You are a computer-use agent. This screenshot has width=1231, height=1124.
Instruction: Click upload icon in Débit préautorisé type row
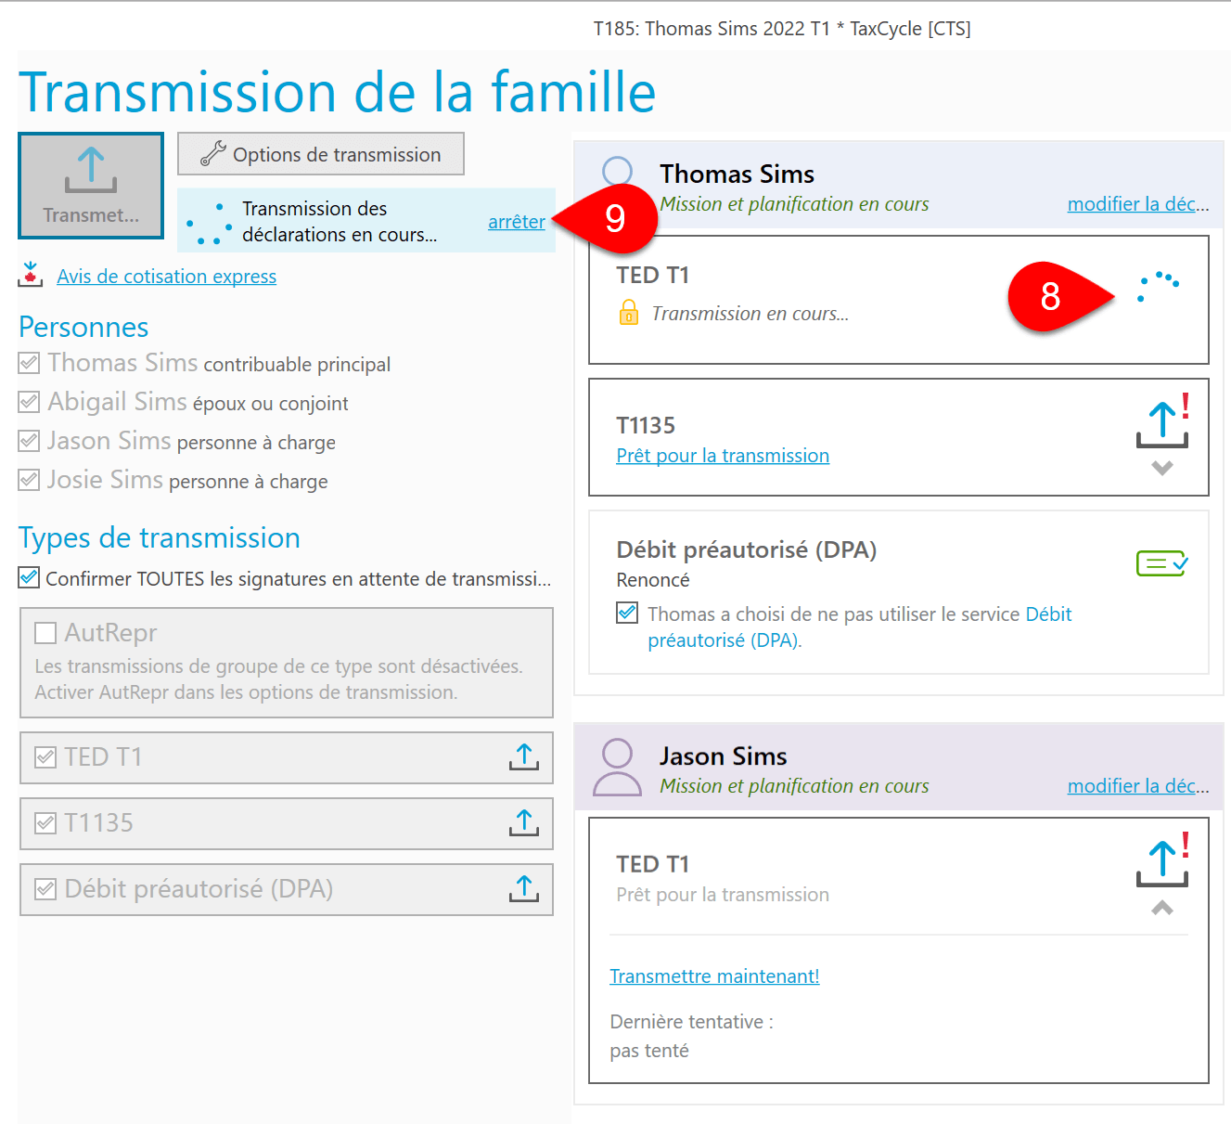[x=524, y=889]
